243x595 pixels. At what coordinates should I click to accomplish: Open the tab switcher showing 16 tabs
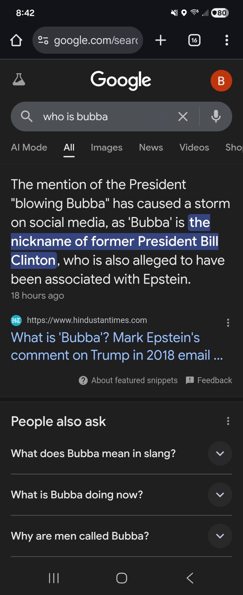(x=194, y=40)
